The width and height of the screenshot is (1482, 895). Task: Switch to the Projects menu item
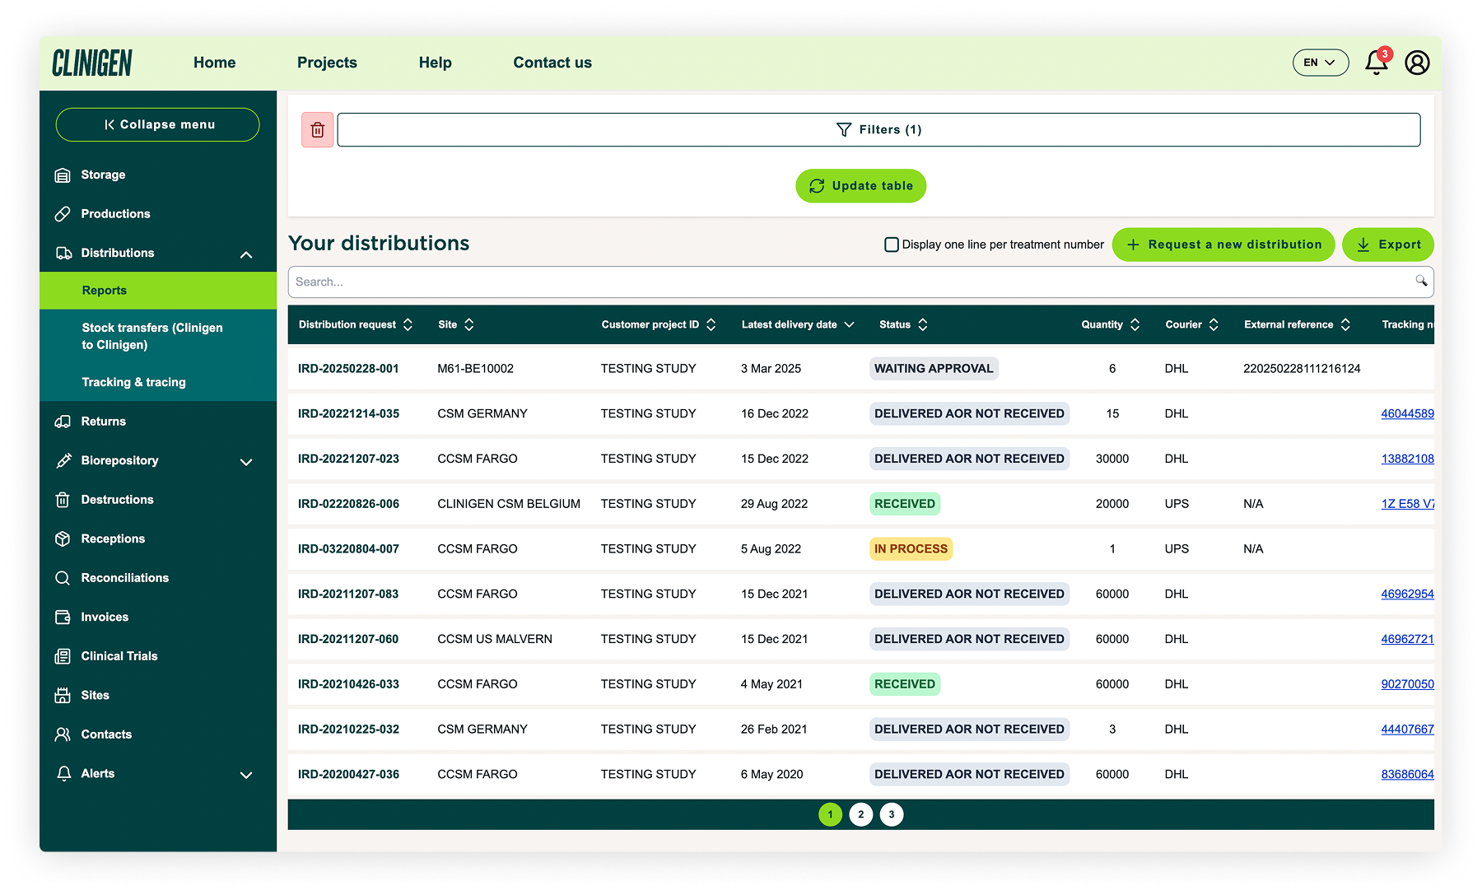(327, 62)
